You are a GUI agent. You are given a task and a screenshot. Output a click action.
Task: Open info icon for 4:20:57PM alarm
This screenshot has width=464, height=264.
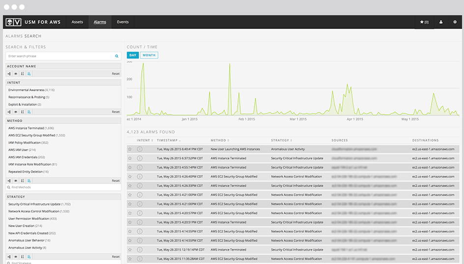139,213
